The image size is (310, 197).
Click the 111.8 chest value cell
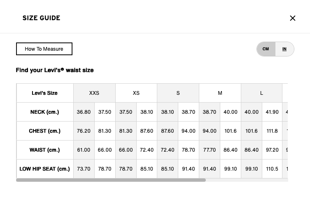(x=272, y=131)
